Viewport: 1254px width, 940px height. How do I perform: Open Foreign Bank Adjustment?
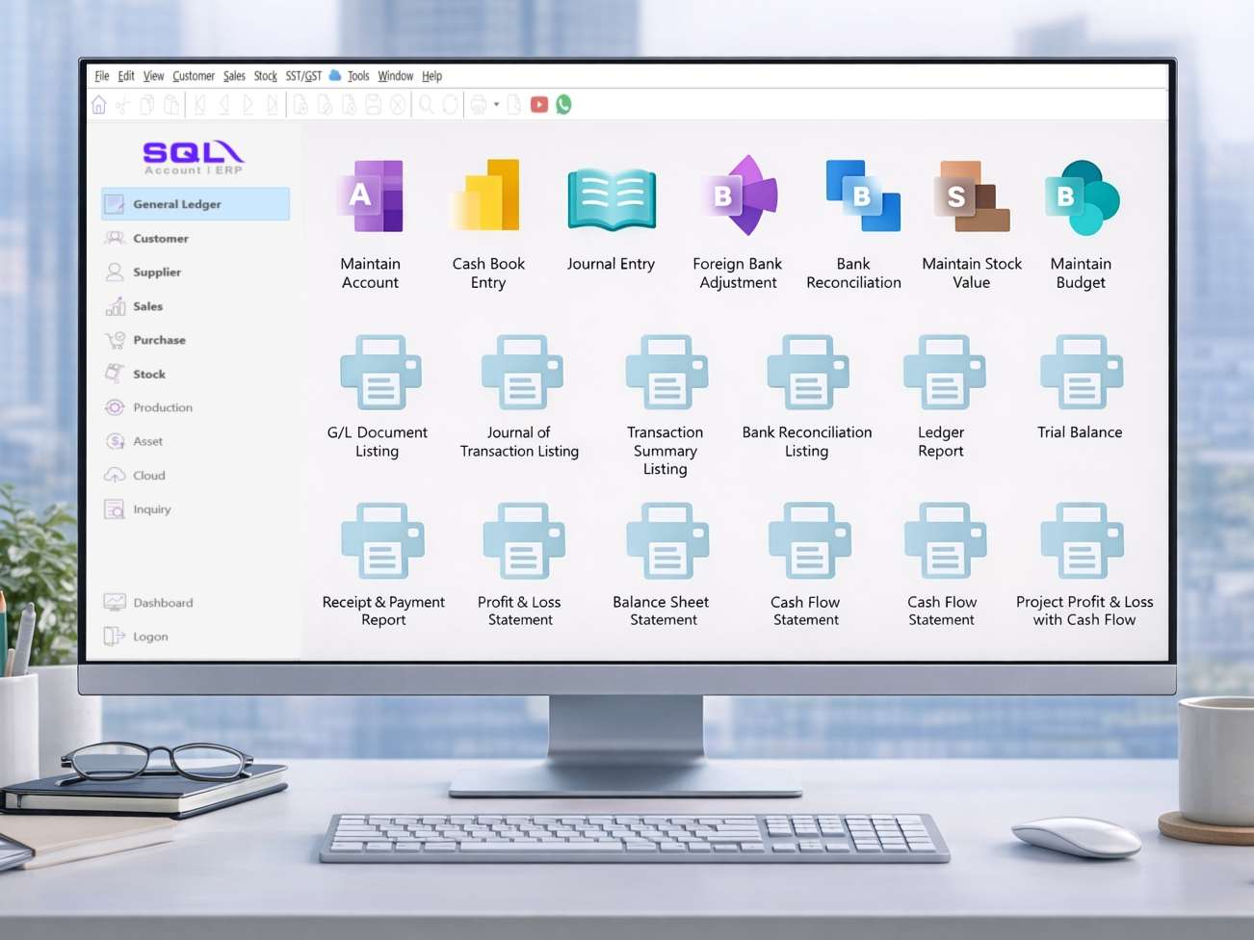click(737, 196)
